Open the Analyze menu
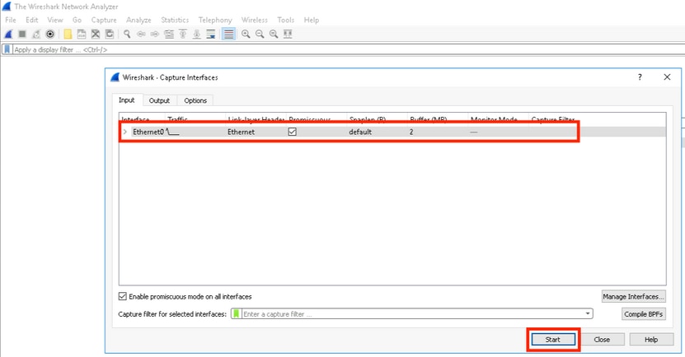The height and width of the screenshot is (357, 685). (x=138, y=20)
